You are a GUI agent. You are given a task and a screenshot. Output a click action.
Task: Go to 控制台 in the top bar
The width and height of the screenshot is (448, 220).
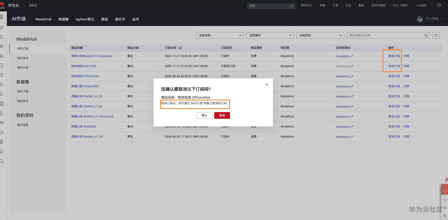33,6
